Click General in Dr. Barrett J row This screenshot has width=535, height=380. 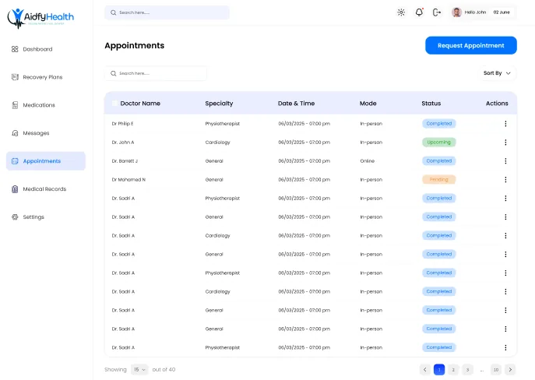(214, 160)
